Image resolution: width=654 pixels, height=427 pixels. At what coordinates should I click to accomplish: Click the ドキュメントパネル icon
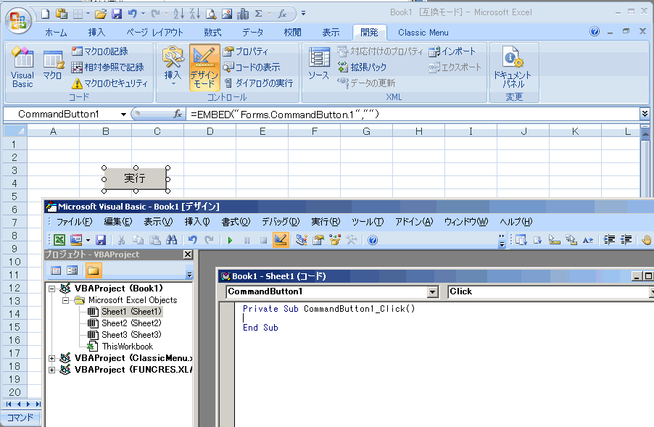513,68
